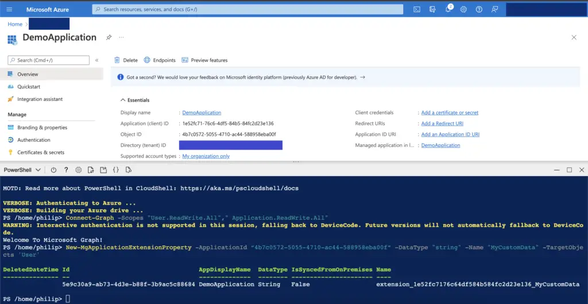588x304 pixels.
Task: Open the ellipsis menu beside DemoApplication
Action: pos(122,37)
